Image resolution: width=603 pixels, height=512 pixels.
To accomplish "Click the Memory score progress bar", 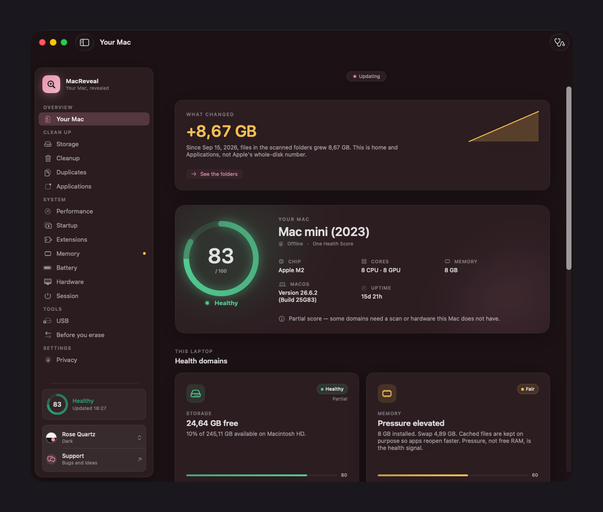I will click(453, 475).
